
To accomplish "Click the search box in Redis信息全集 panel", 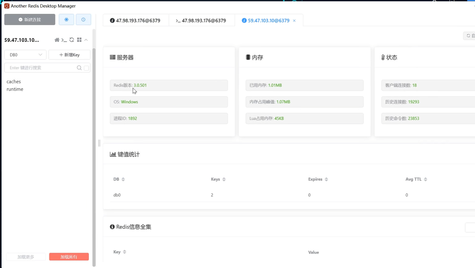I will click(470, 227).
